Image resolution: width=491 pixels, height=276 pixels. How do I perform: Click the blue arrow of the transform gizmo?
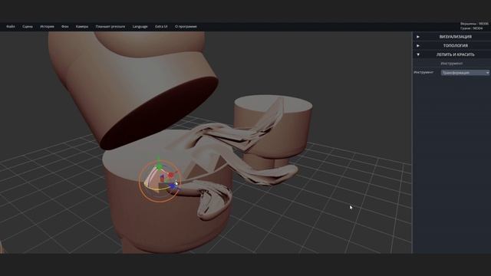172,186
